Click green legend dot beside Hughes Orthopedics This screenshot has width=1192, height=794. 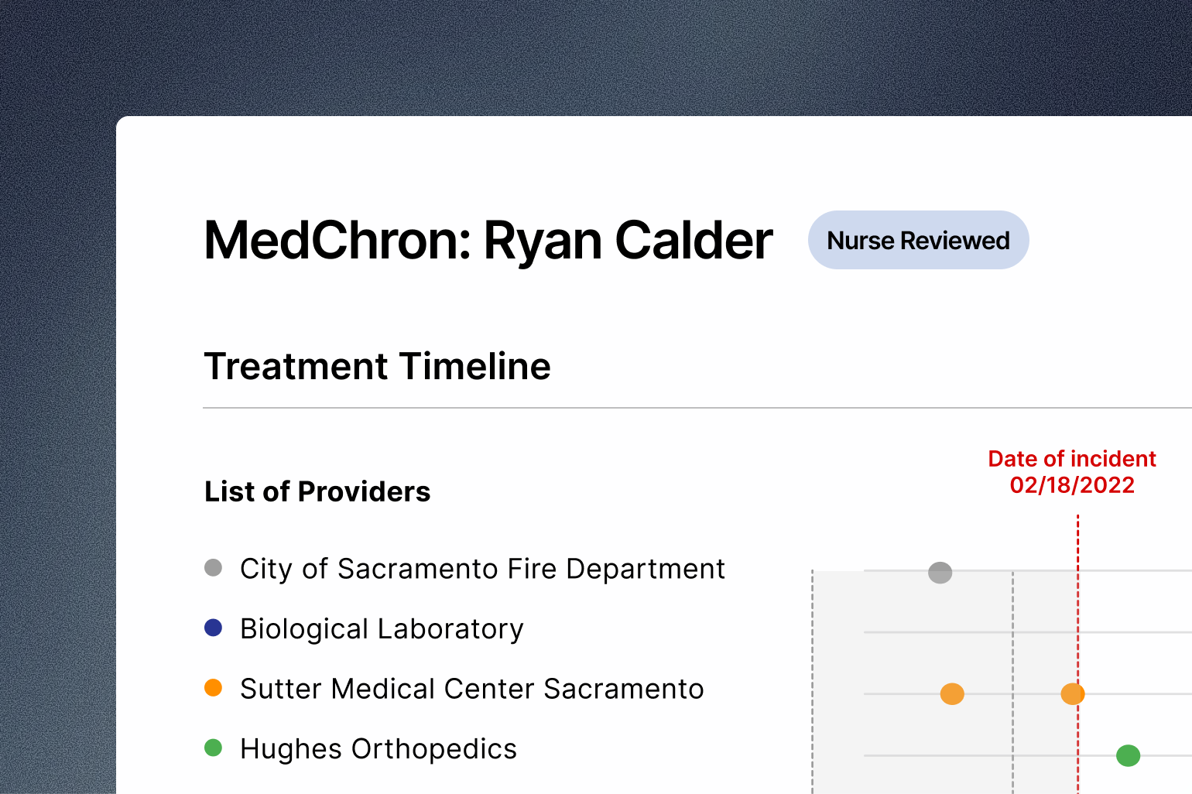pyautogui.click(x=213, y=748)
